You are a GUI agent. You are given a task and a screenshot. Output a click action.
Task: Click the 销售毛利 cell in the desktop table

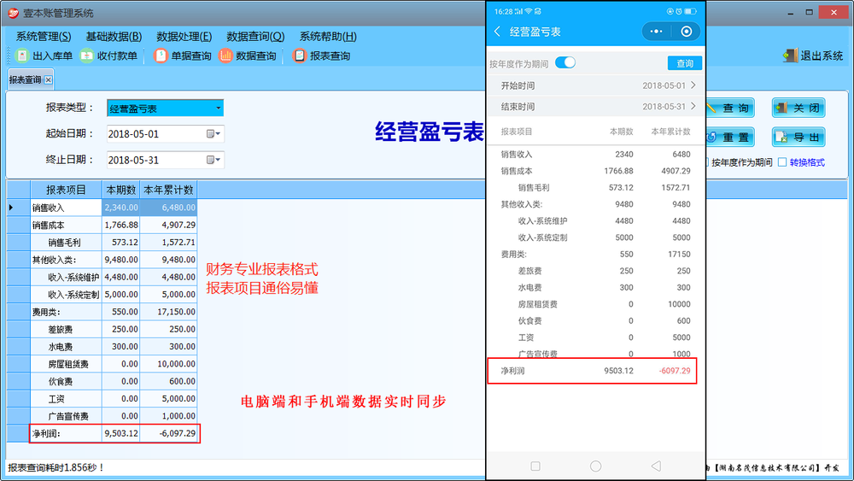pyautogui.click(x=66, y=243)
